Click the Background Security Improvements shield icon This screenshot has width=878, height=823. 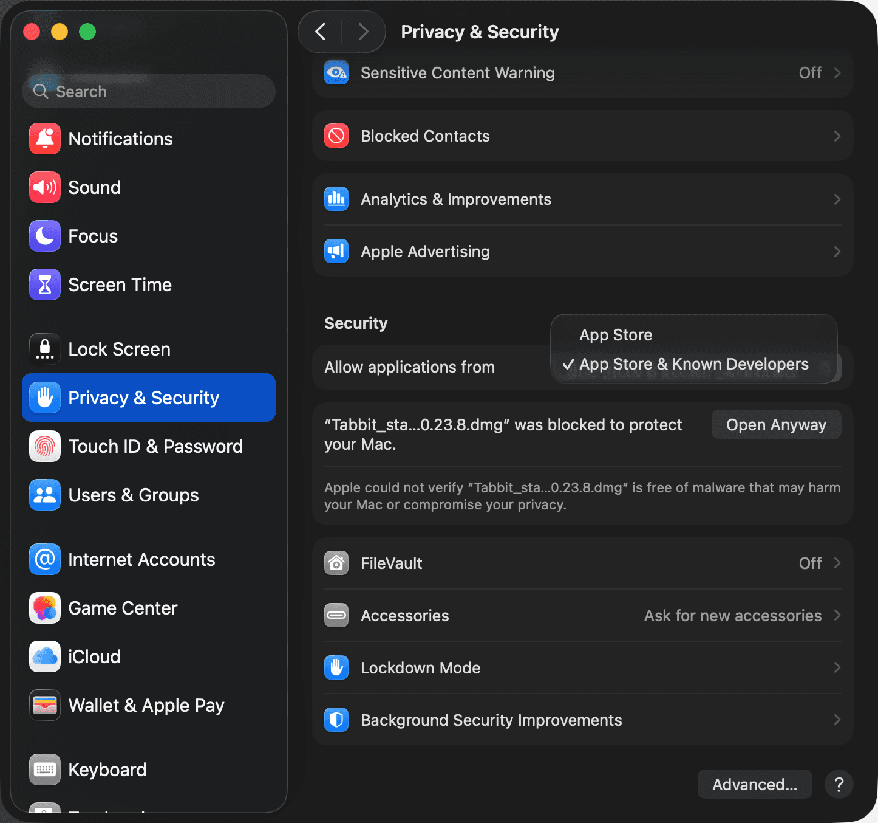[x=336, y=720]
